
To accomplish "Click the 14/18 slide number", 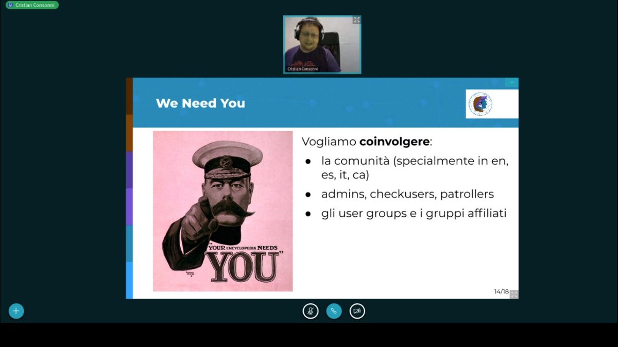I will click(x=501, y=291).
